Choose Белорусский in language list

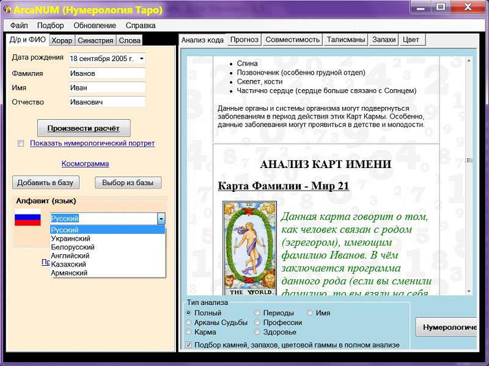coord(108,247)
